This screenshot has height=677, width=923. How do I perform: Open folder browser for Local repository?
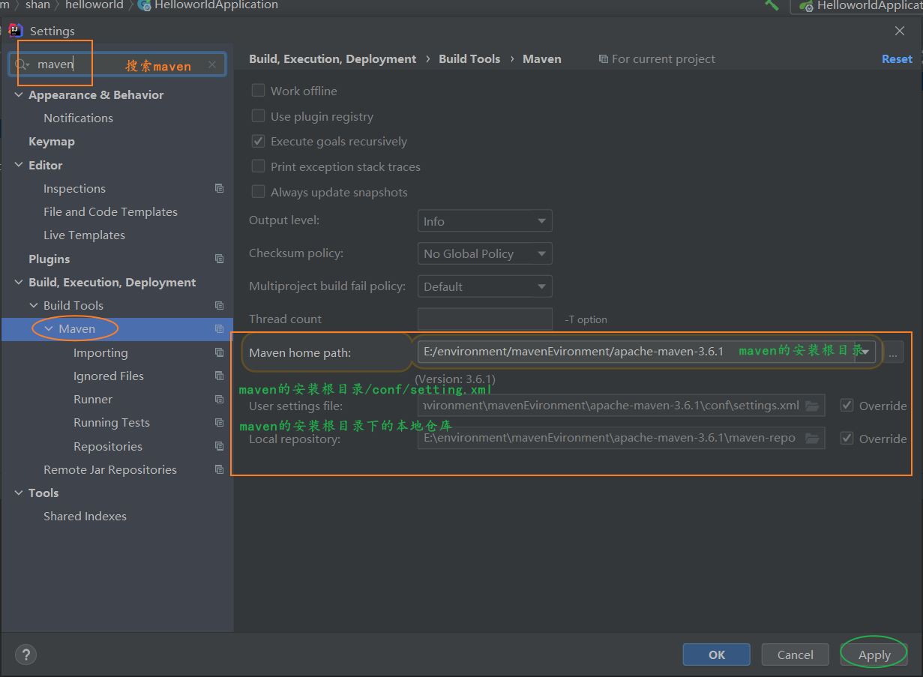tap(812, 439)
